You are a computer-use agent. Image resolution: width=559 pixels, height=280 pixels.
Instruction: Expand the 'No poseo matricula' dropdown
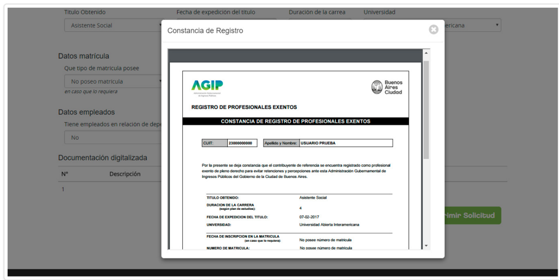(112, 81)
